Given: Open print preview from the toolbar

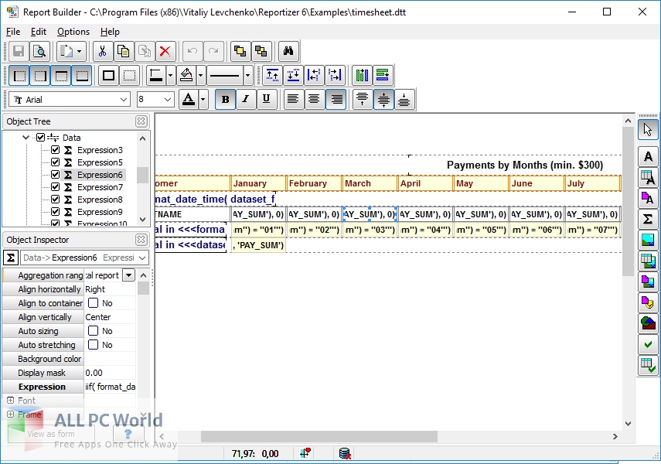Looking at the screenshot, I should click(x=39, y=51).
